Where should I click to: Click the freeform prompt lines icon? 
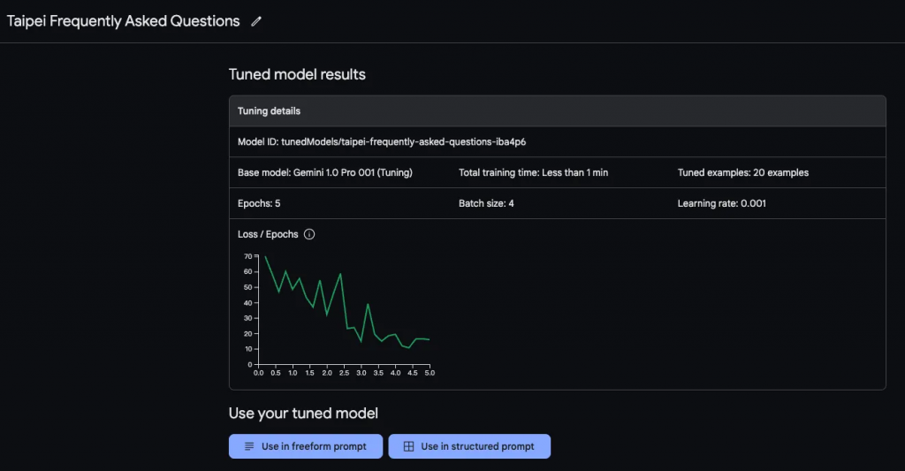249,446
